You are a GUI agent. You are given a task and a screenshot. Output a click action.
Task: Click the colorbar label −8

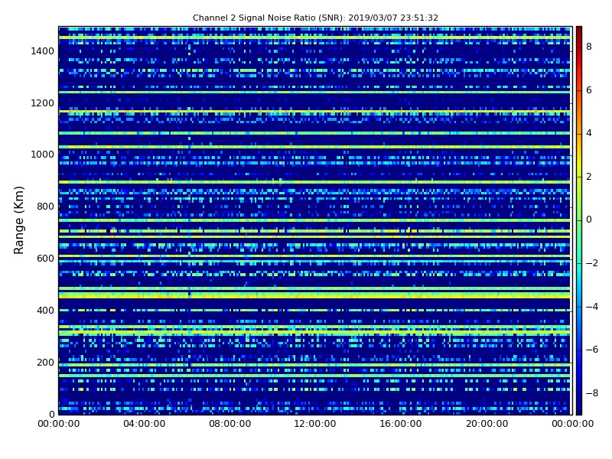[x=592, y=393]
